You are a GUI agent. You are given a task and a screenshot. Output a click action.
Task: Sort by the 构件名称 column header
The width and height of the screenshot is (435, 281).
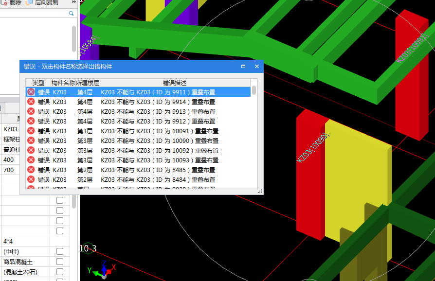tap(63, 83)
